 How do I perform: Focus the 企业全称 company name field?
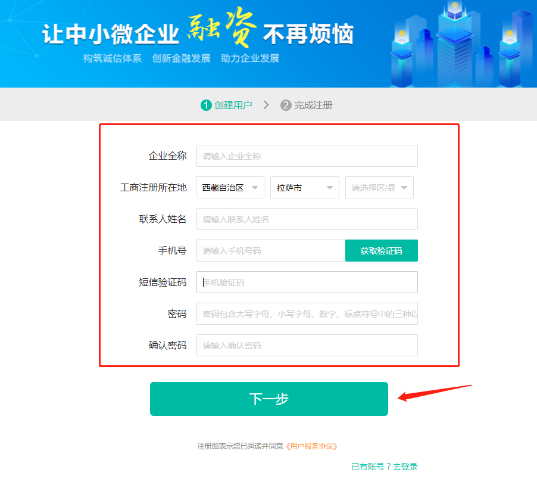pyautogui.click(x=307, y=156)
